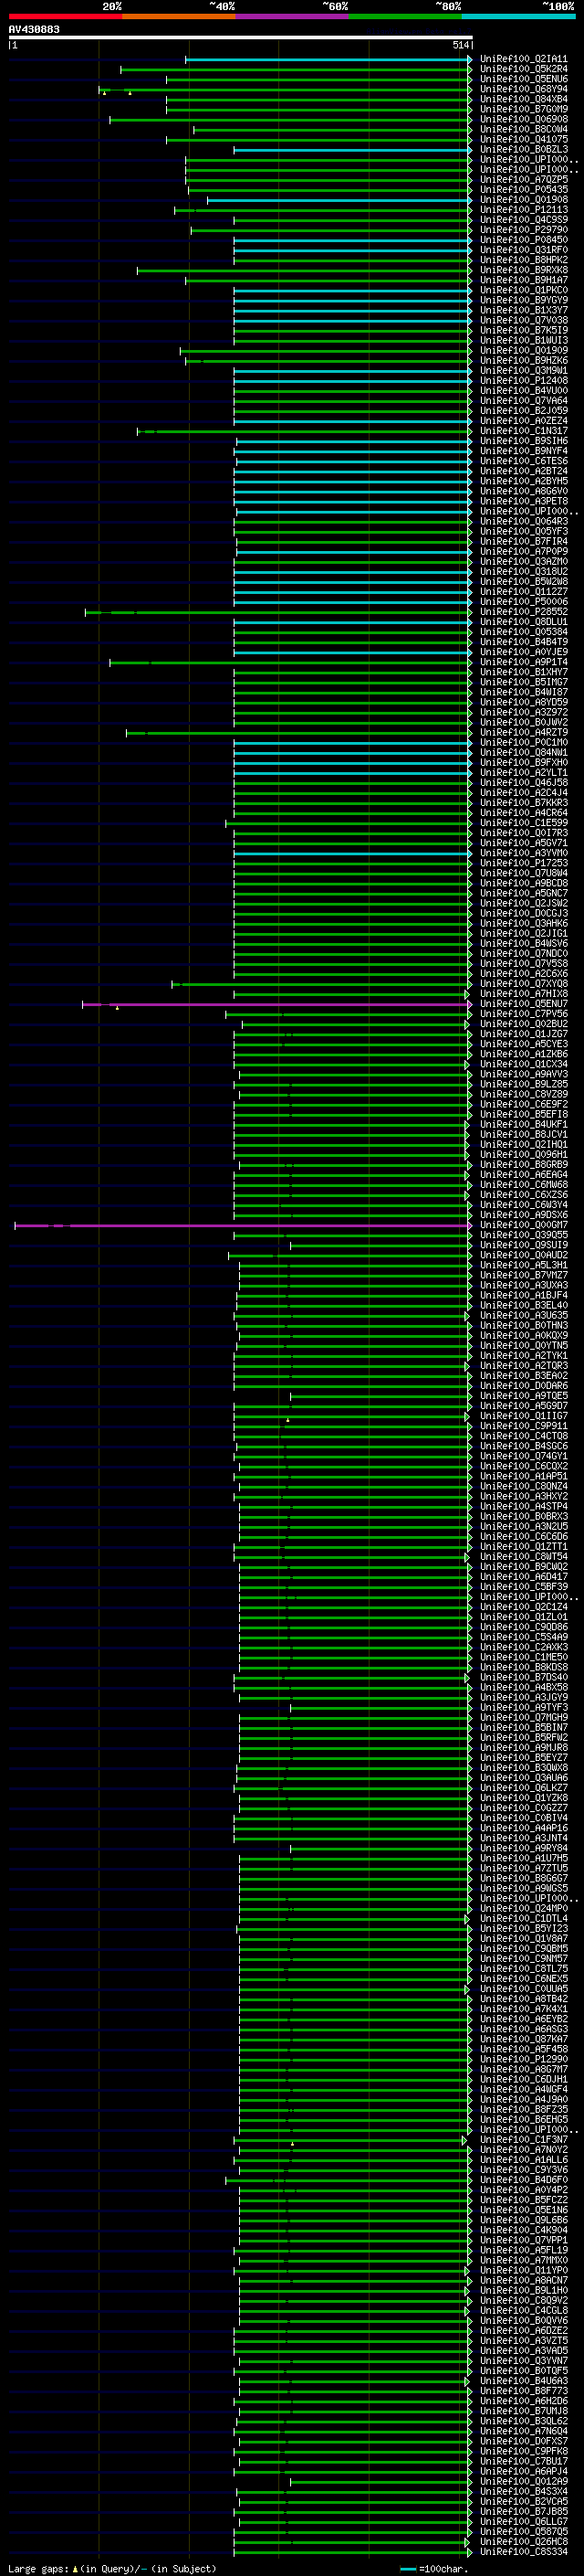Click the red 20% legend segment
584x2576 pixels.
click(65, 16)
